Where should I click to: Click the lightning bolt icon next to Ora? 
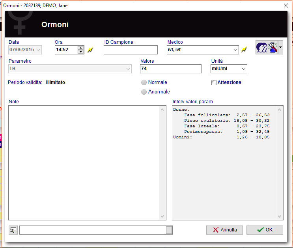pyautogui.click(x=90, y=50)
